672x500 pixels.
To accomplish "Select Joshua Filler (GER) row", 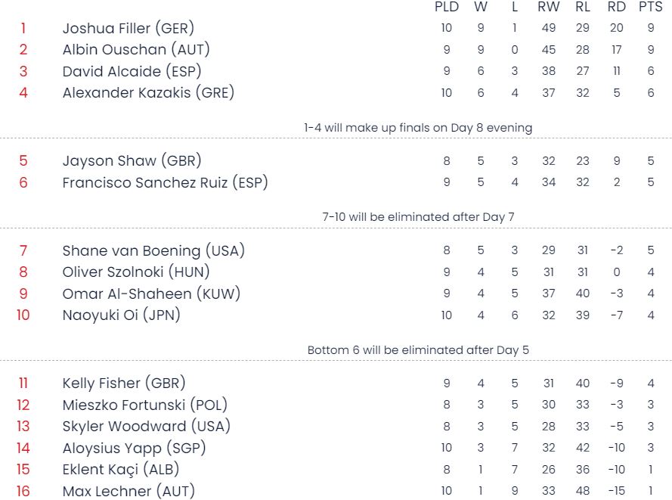I will pyautogui.click(x=336, y=28).
